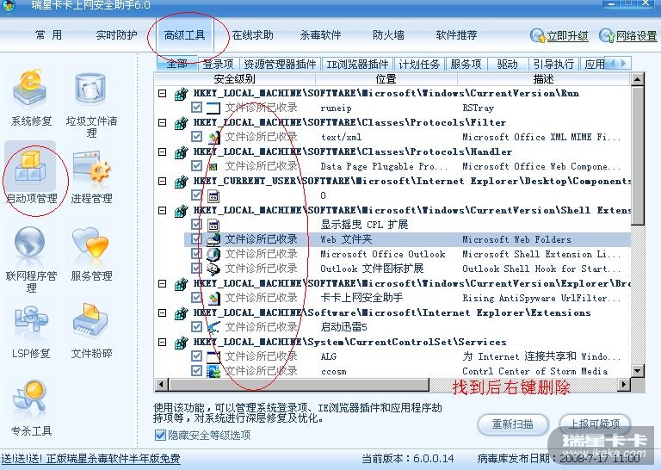This screenshot has height=470, width=661.
Task: Open the IE浏览器插件 sub-tab
Action: click(357, 64)
